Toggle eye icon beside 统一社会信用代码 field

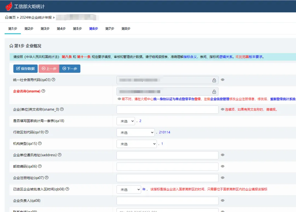point(223,80)
